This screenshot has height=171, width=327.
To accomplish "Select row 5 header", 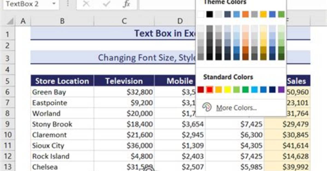I will [7, 81].
